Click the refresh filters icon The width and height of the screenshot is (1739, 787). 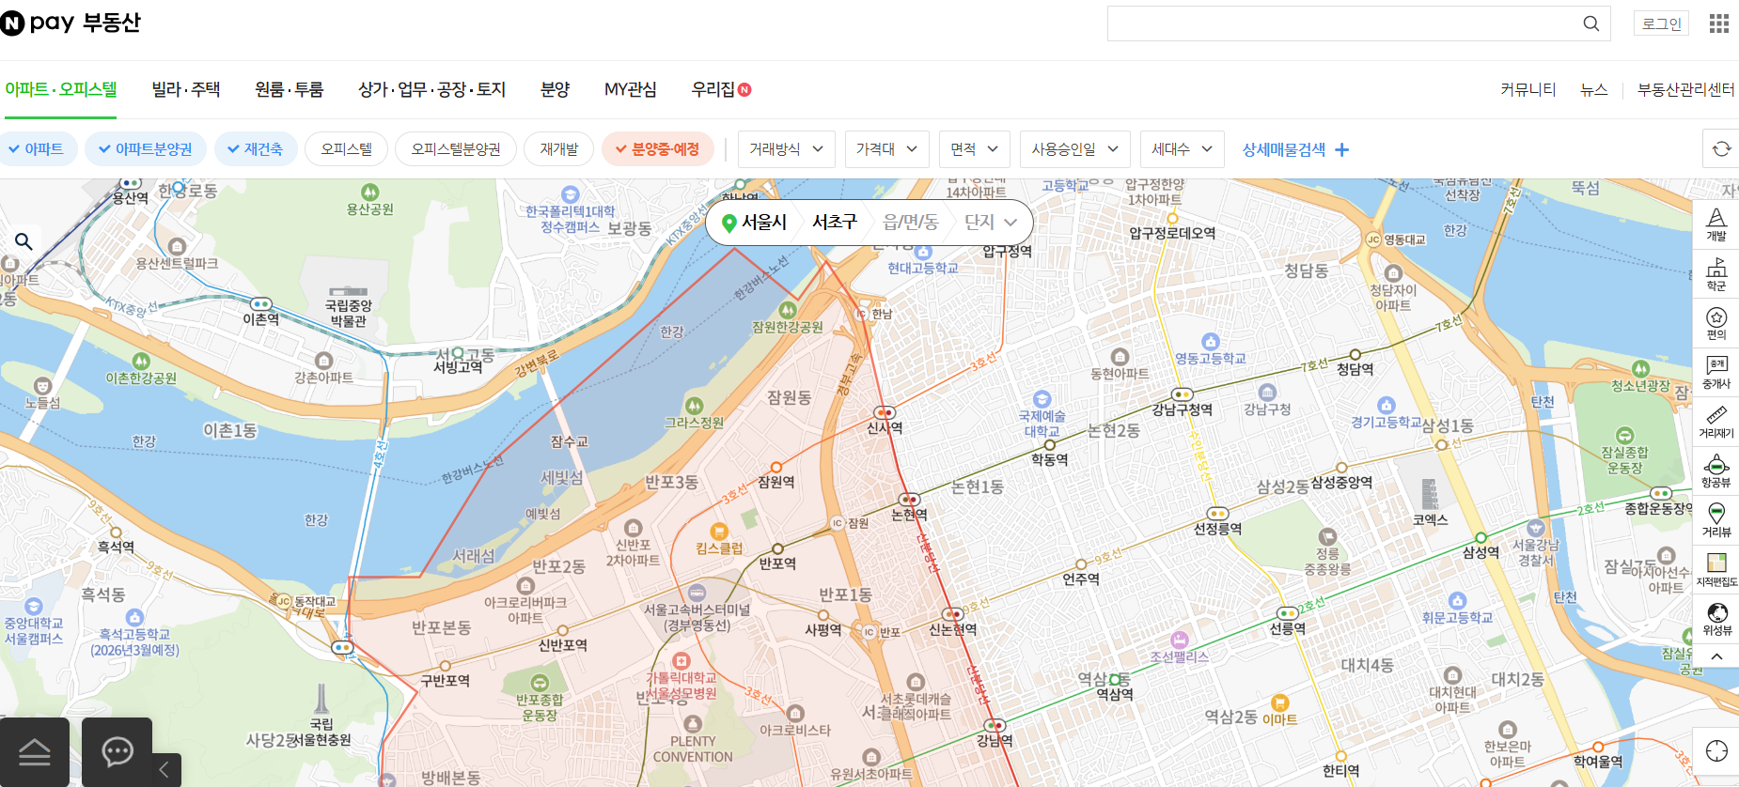pos(1721,149)
